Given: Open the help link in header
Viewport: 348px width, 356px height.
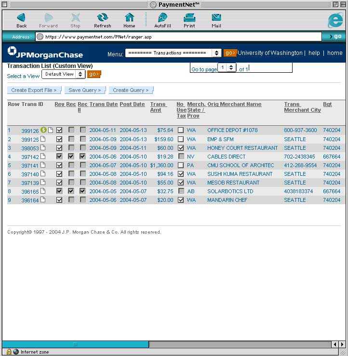Looking at the screenshot, I should (314, 53).
